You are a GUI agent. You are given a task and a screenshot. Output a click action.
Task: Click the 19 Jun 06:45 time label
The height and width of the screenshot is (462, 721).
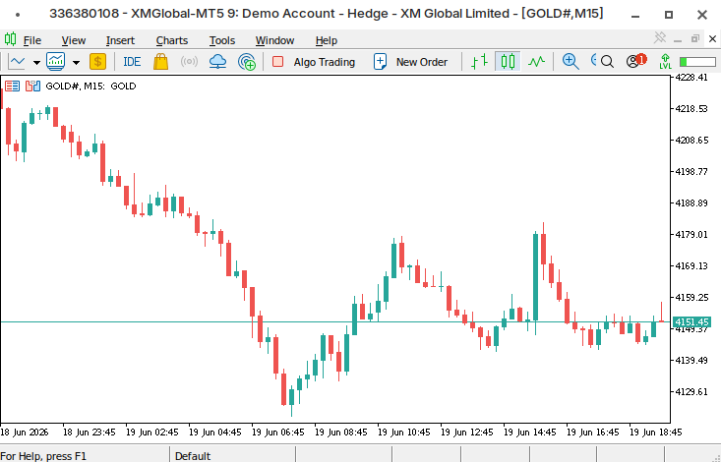coord(277,433)
